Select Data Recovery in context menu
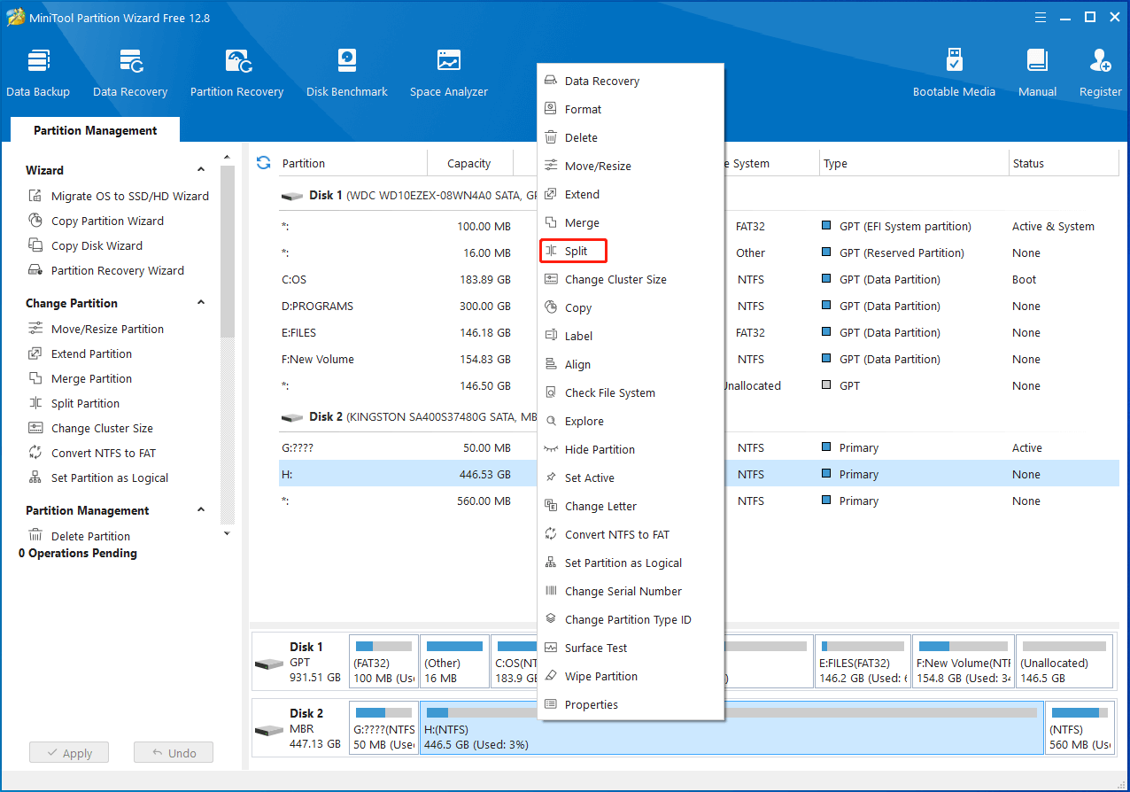 coord(631,81)
